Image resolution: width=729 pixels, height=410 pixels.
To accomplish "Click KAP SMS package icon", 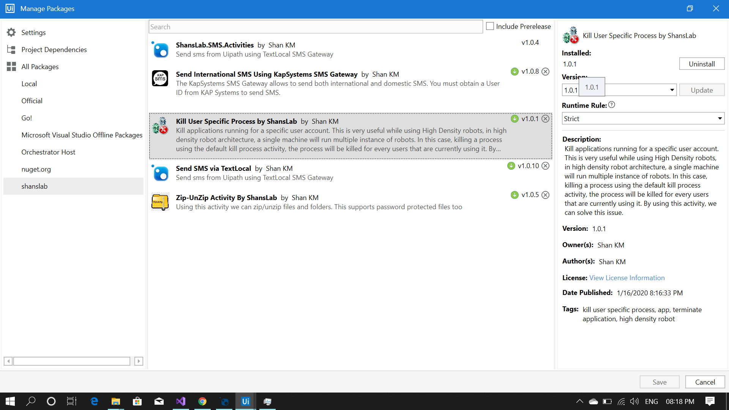I will (160, 79).
